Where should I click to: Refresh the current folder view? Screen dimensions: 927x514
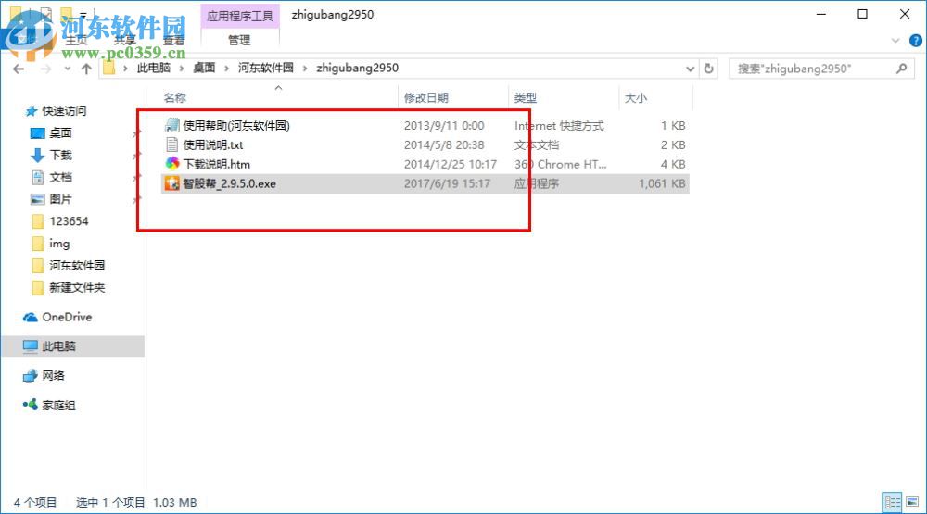[x=708, y=69]
